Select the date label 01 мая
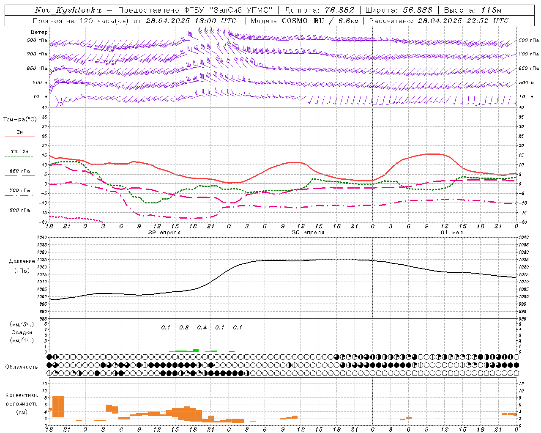 (452, 233)
